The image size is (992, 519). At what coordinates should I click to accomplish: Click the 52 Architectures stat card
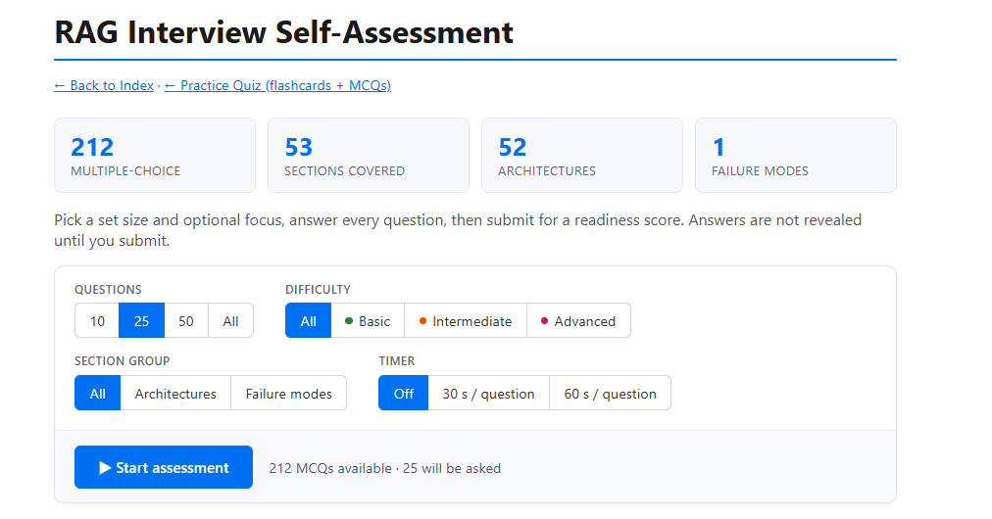[x=582, y=156]
